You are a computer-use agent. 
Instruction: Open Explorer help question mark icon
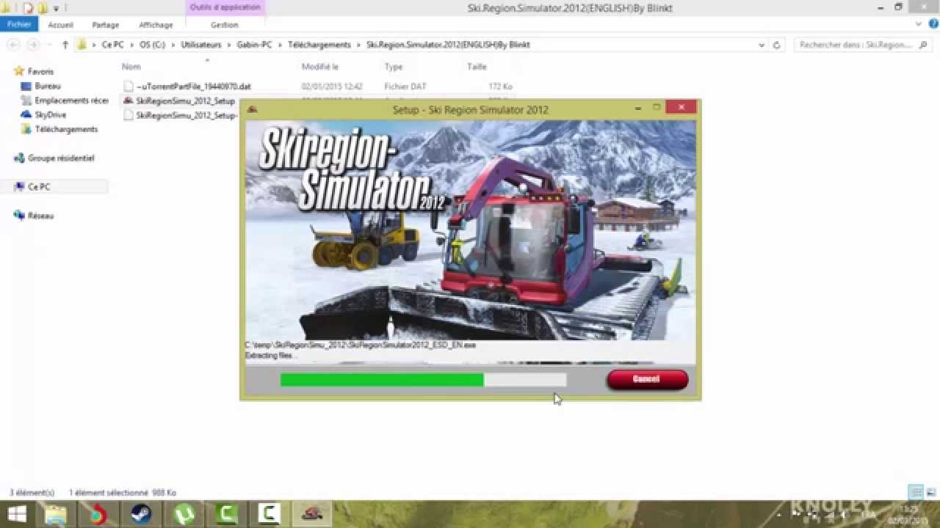[x=932, y=24]
